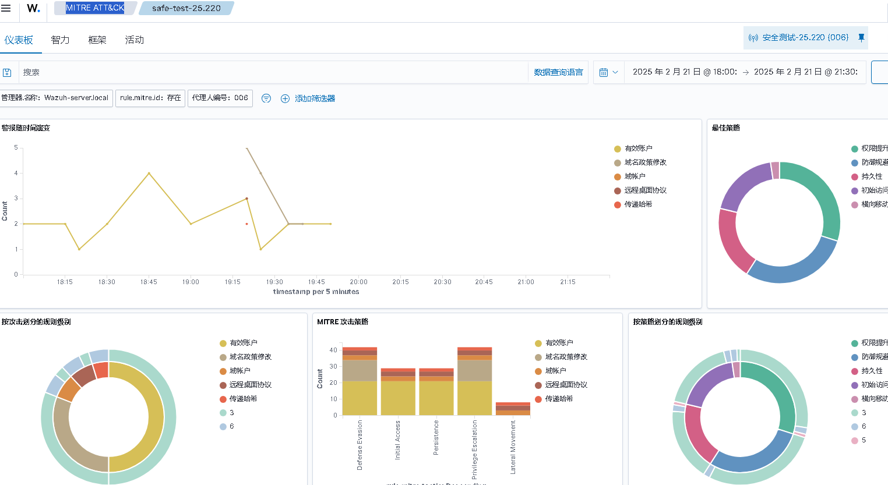Toggle 域名政策修改 legend in 按攻击划分的规则级别 panel
The height and width of the screenshot is (485, 888).
[250, 357]
